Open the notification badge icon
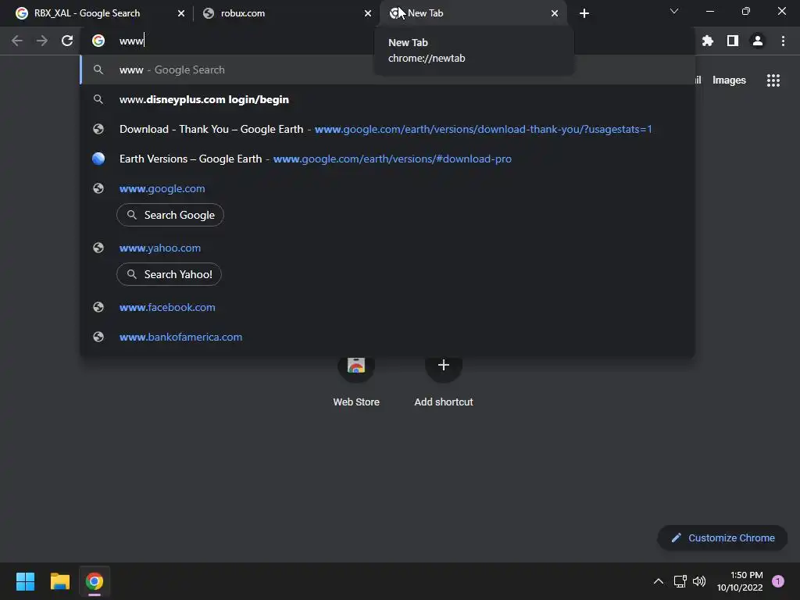This screenshot has width=800, height=600. [778, 581]
